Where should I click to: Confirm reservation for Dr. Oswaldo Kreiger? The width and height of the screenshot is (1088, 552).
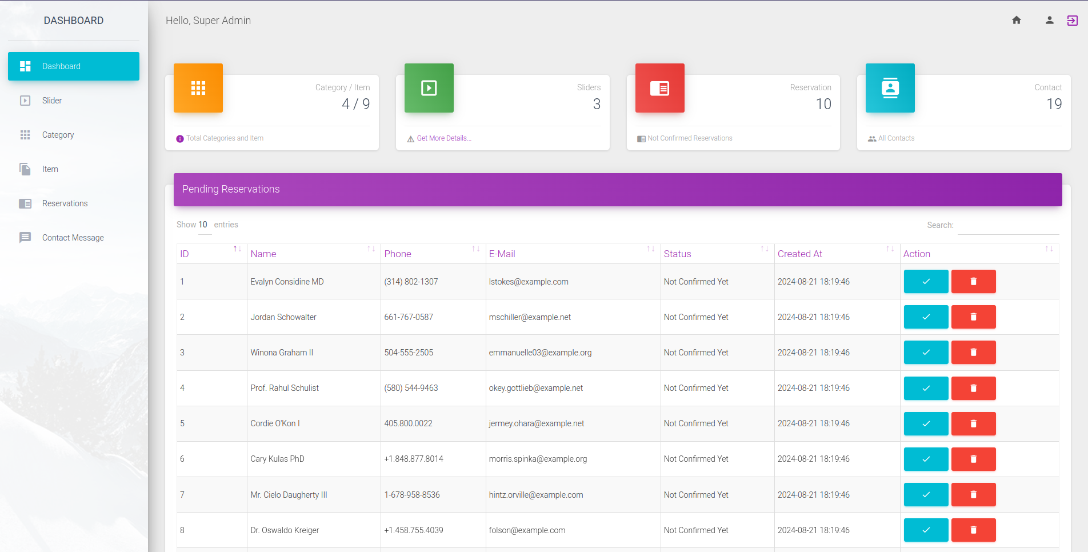pyautogui.click(x=926, y=530)
